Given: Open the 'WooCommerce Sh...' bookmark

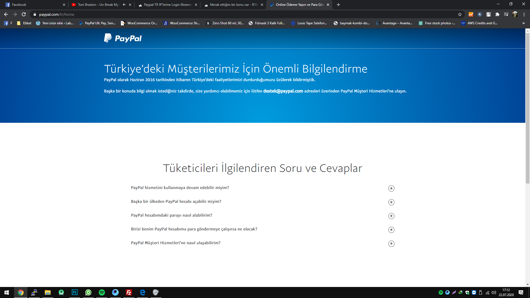Looking at the screenshot, I should [182, 23].
